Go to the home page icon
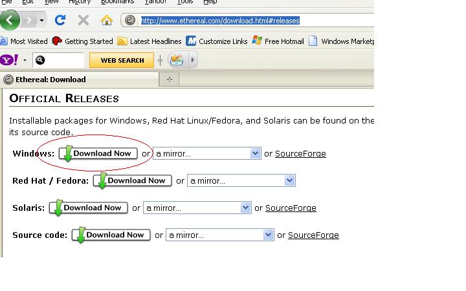The width and height of the screenshot is (466, 291). pyautogui.click(x=106, y=20)
